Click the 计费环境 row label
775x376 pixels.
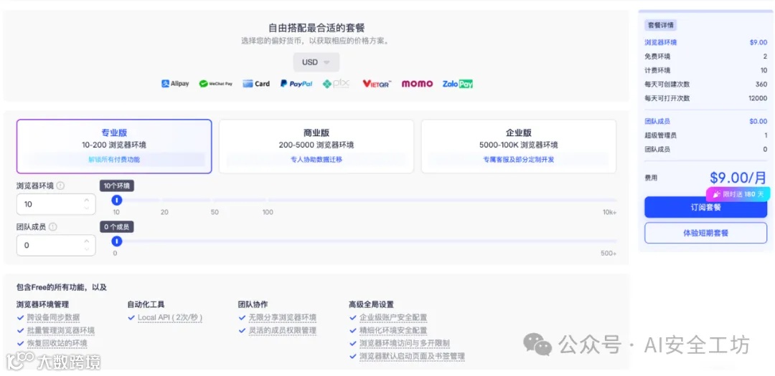point(657,71)
